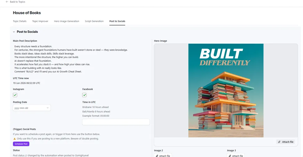Click the Hero Image Attach file button
The height and width of the screenshot is (157, 303).
(x=286, y=142)
